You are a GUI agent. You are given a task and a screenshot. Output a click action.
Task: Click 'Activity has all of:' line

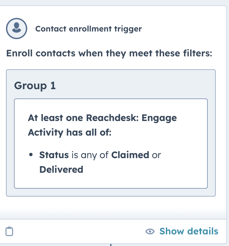point(70,132)
